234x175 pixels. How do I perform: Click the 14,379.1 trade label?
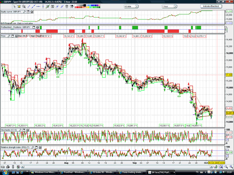coord(201,36)
